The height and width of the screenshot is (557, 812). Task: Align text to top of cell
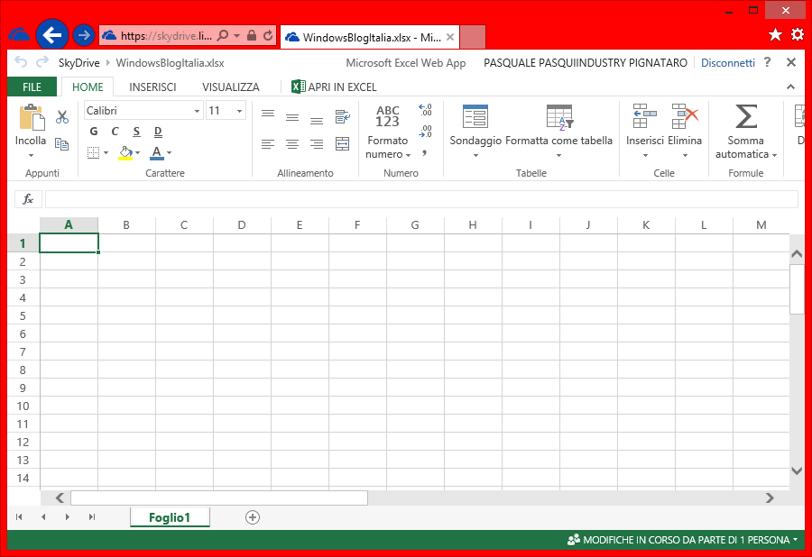(x=268, y=113)
